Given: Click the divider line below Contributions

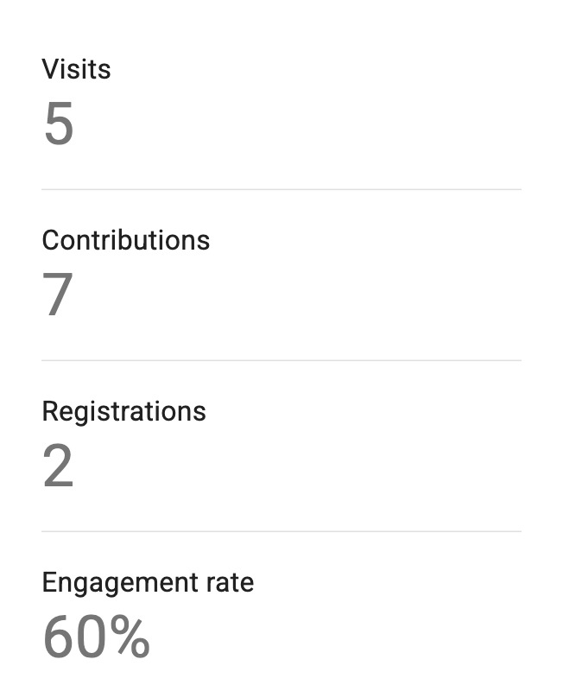Looking at the screenshot, I should tap(281, 360).
